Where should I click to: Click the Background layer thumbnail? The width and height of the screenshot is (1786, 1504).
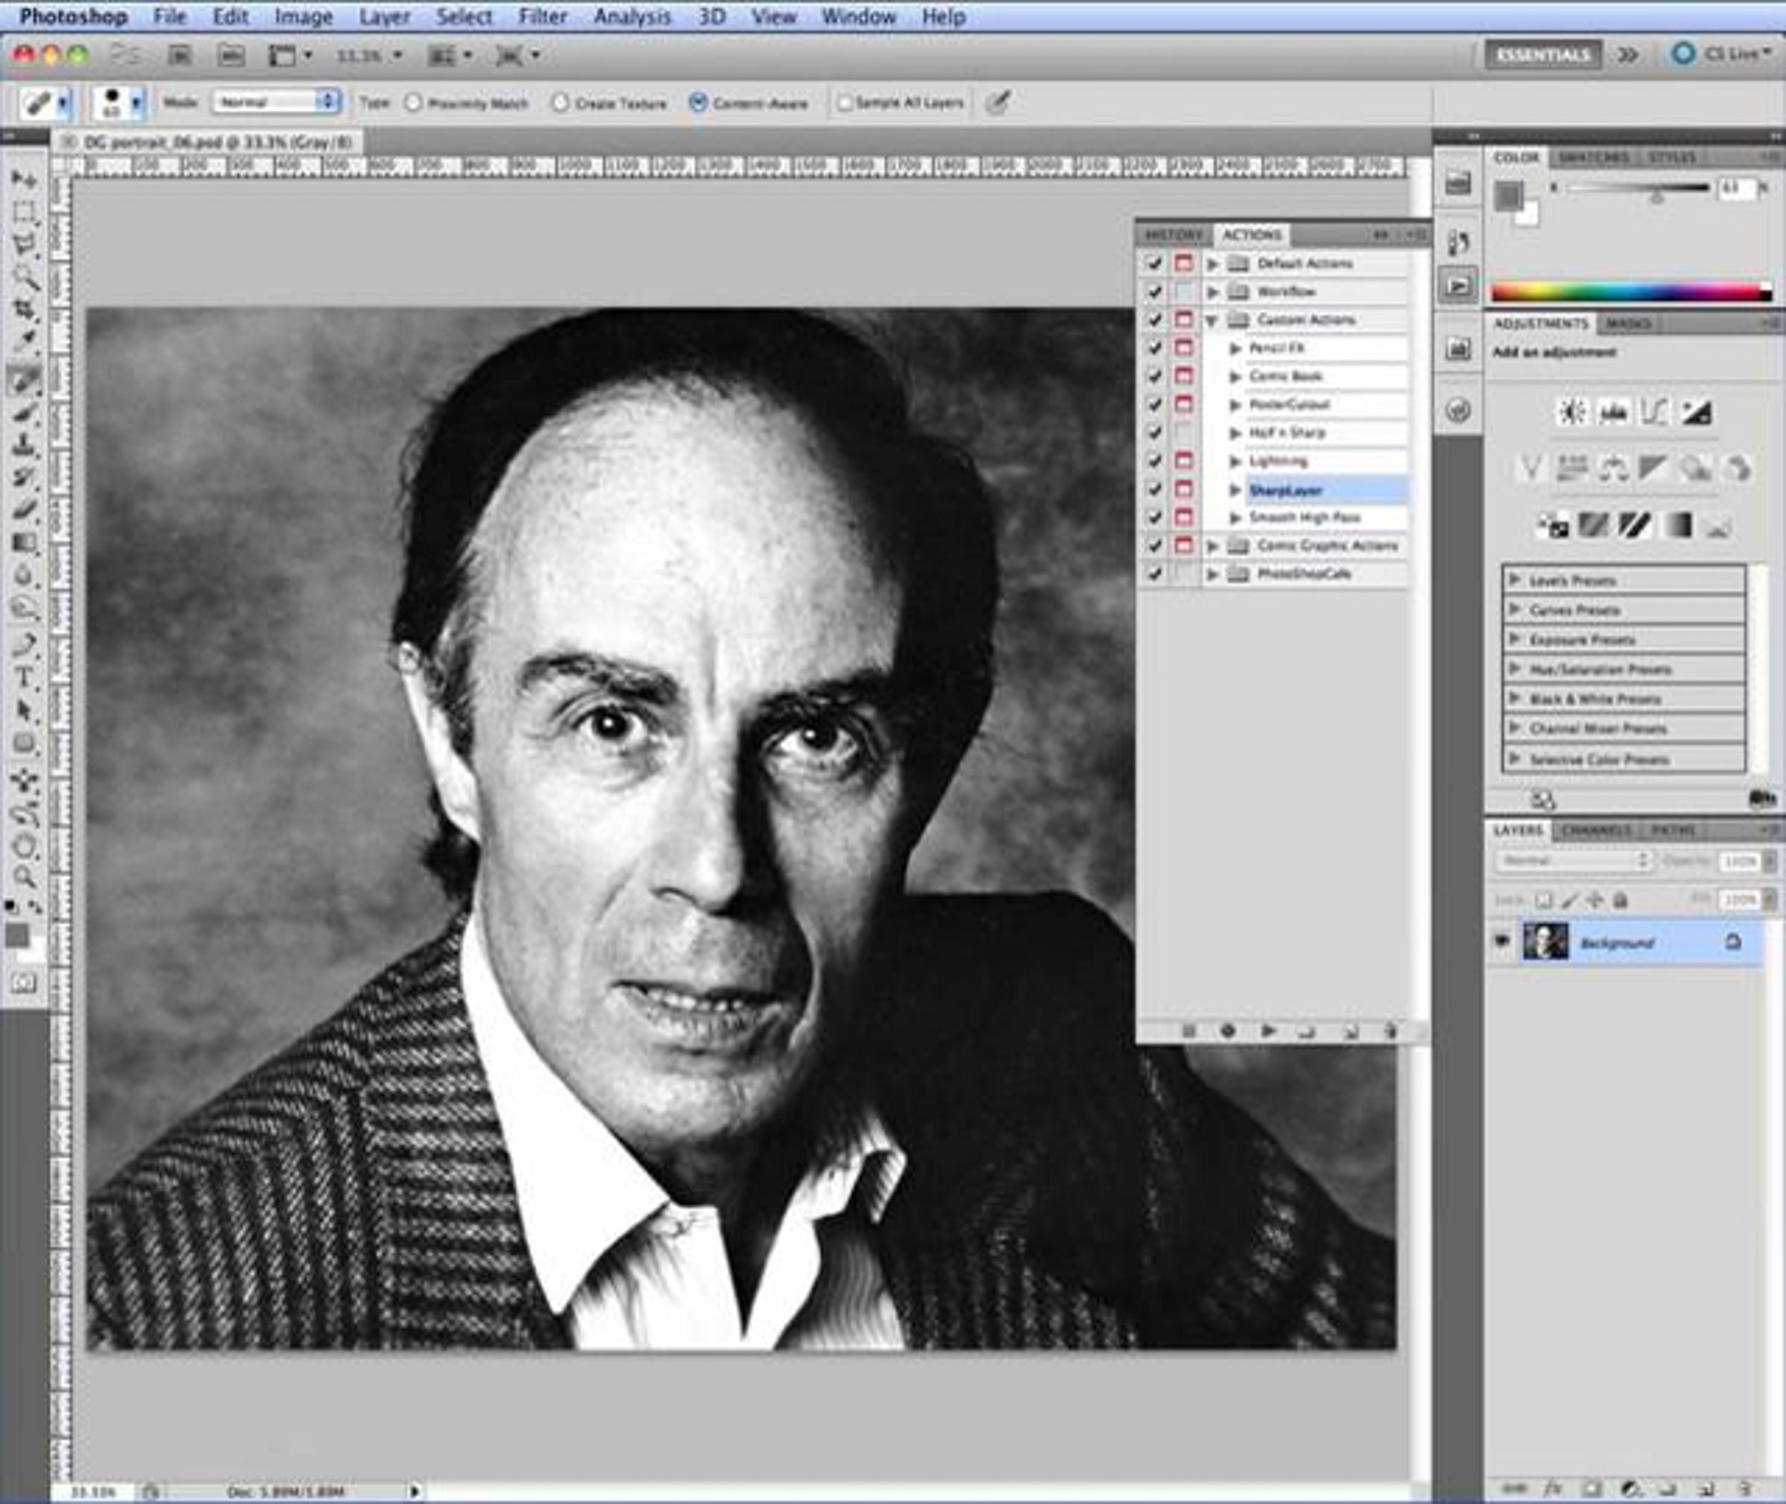1546,941
